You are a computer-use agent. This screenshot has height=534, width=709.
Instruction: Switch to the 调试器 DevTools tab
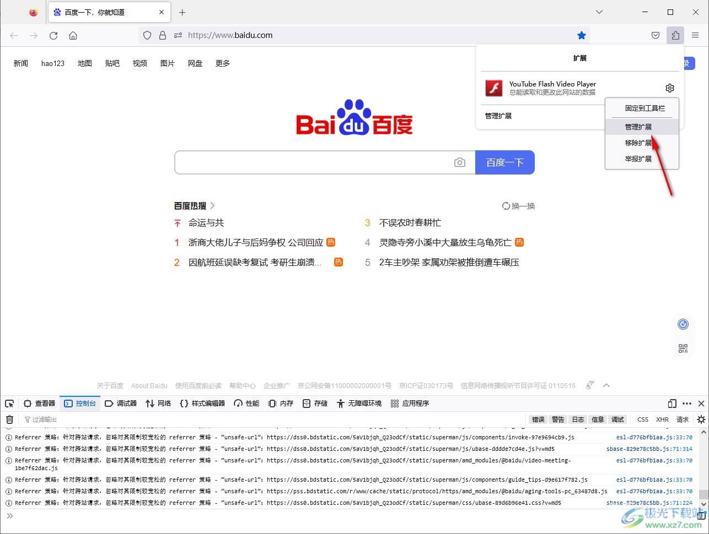pos(121,404)
